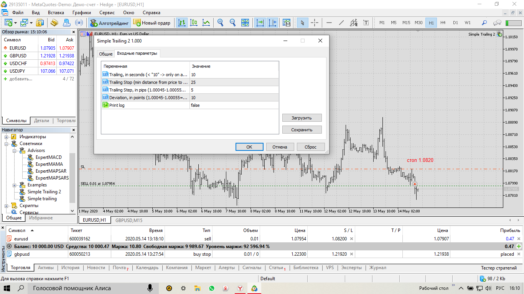Click the Сохранить button
Image resolution: width=524 pixels, height=294 pixels.
pos(302,130)
